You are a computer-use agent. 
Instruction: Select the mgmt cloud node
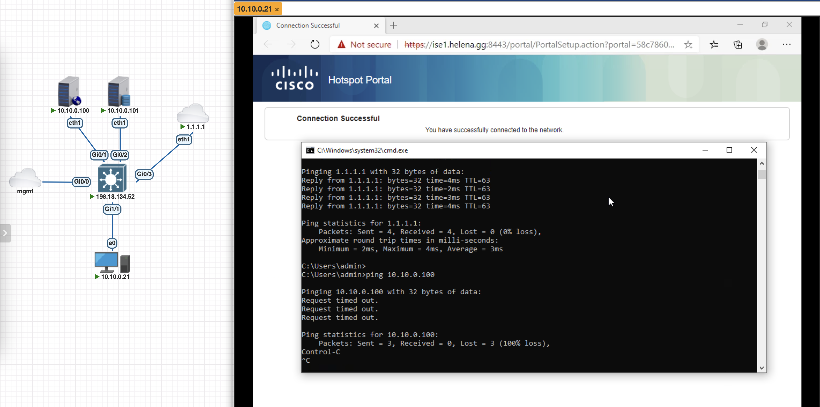25,178
